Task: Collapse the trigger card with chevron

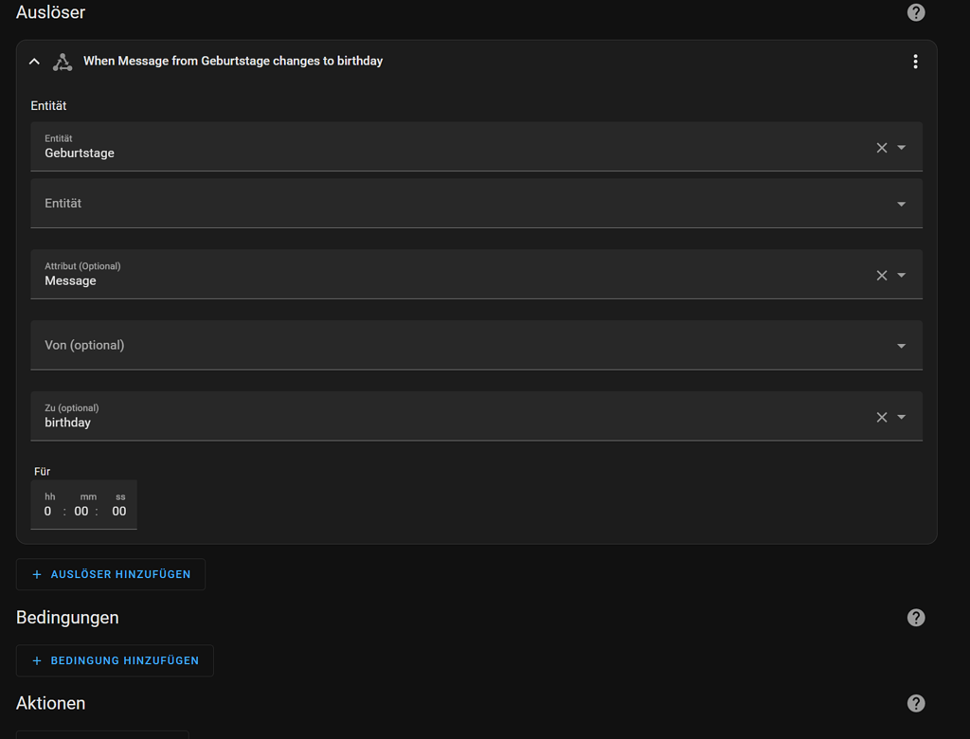Action: [x=35, y=62]
